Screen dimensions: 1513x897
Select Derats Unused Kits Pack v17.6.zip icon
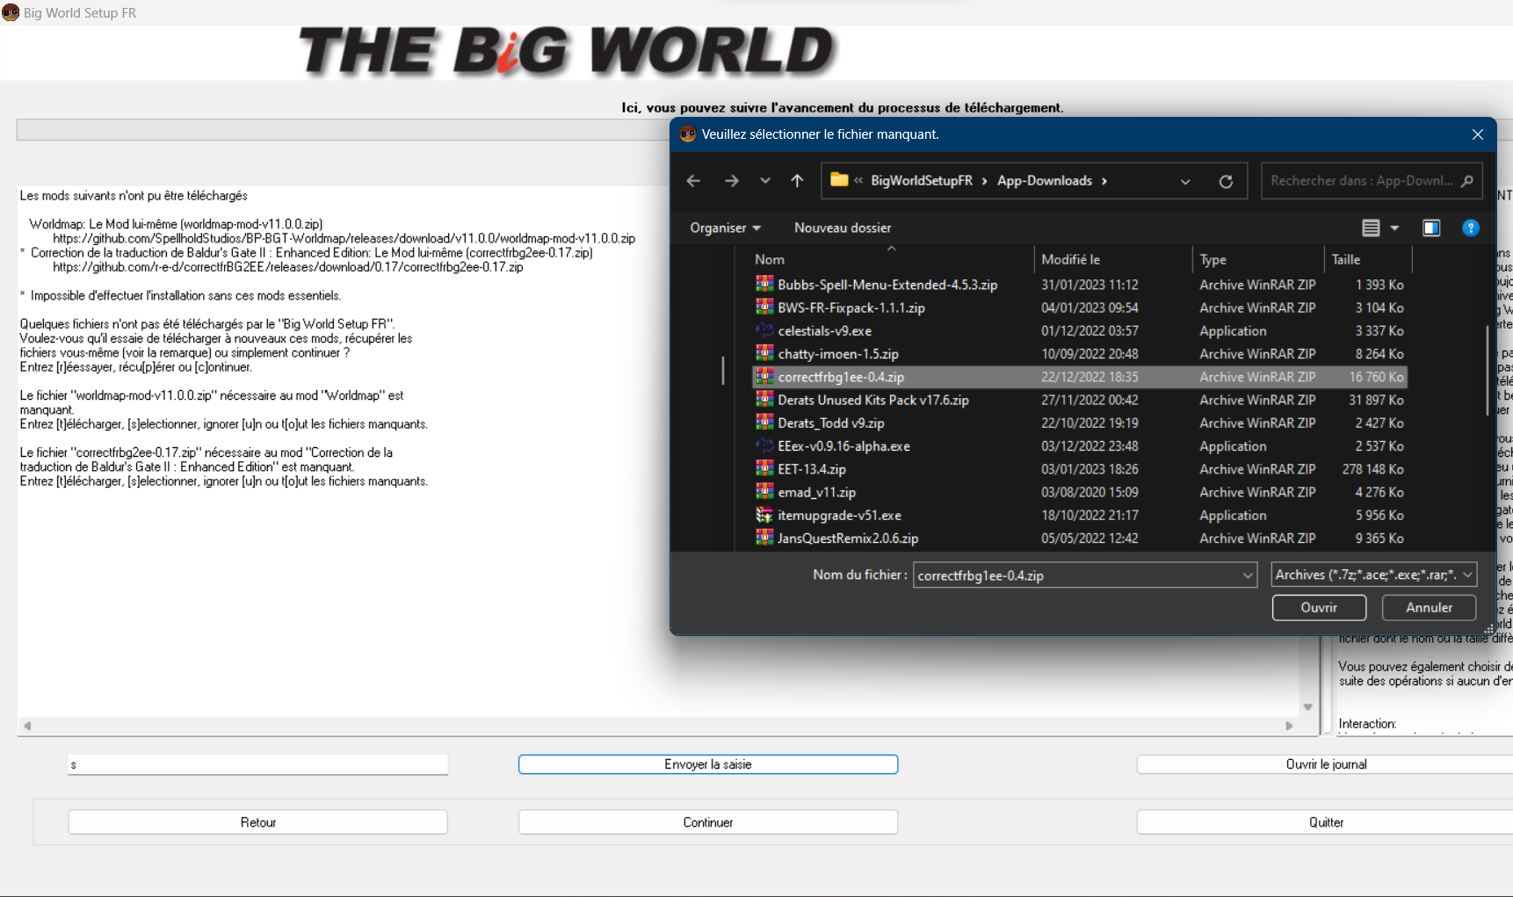[x=764, y=399]
